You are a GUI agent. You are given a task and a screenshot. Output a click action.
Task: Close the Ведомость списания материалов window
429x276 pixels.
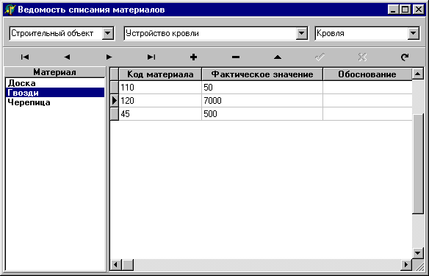tap(418, 10)
